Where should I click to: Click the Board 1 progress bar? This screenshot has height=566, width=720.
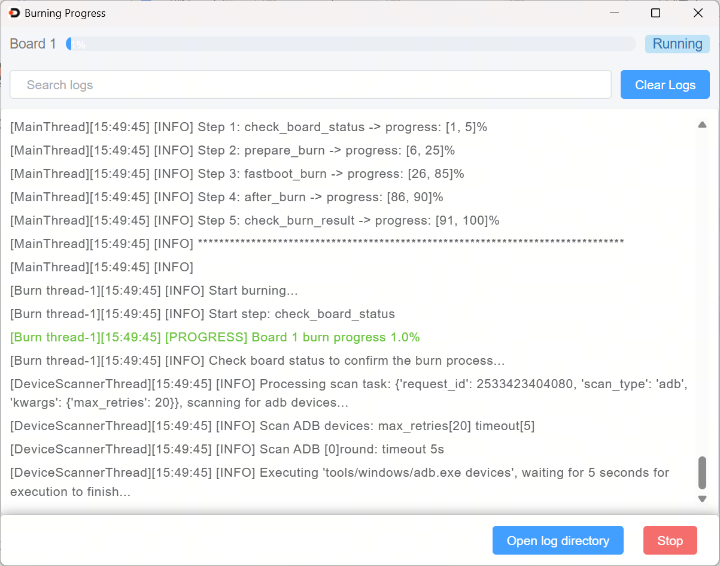(351, 44)
